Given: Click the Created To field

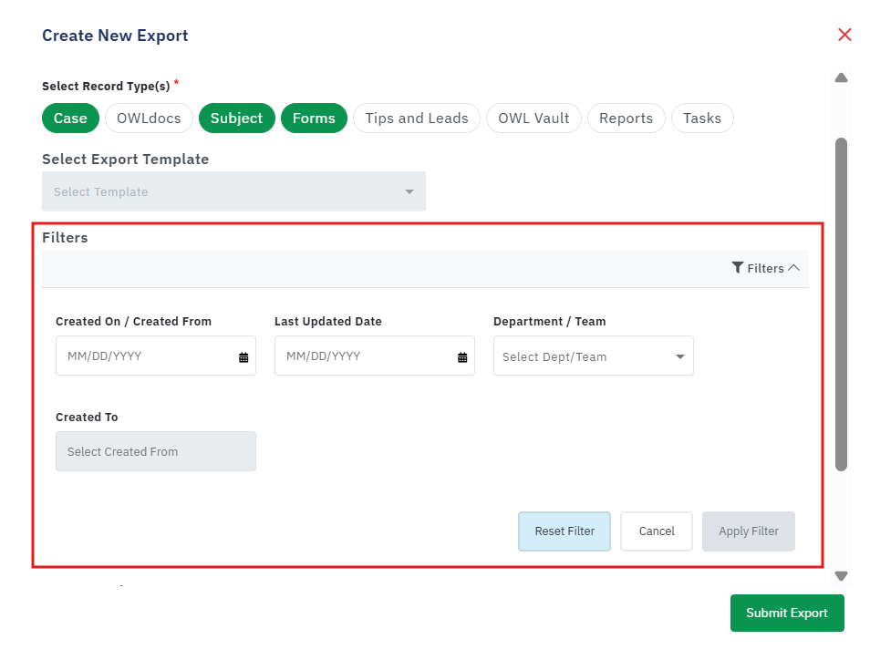Looking at the screenshot, I should pos(156,451).
